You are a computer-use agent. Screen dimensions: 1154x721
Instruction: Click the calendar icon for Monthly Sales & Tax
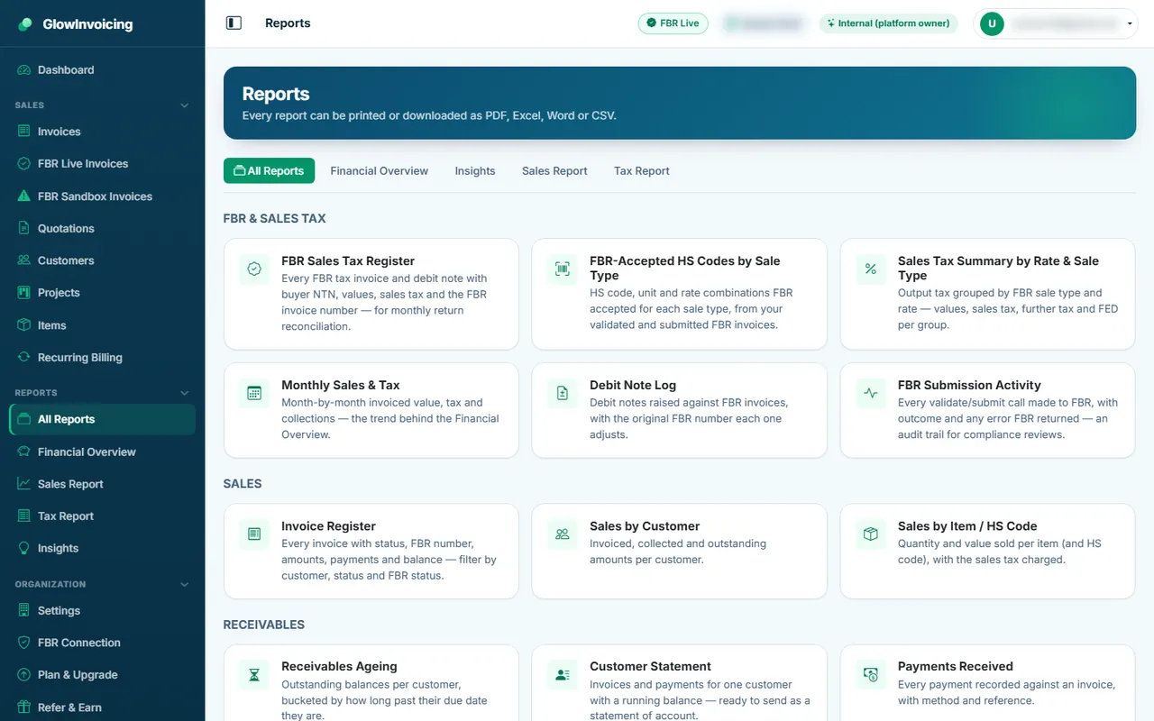point(254,393)
